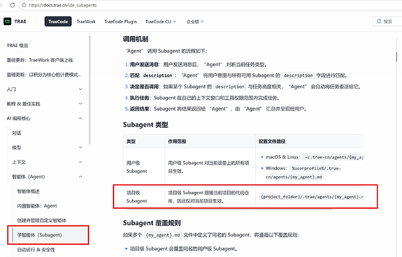Click the page vertical scrollbar thumb
402x257 pixels.
click(x=396, y=56)
